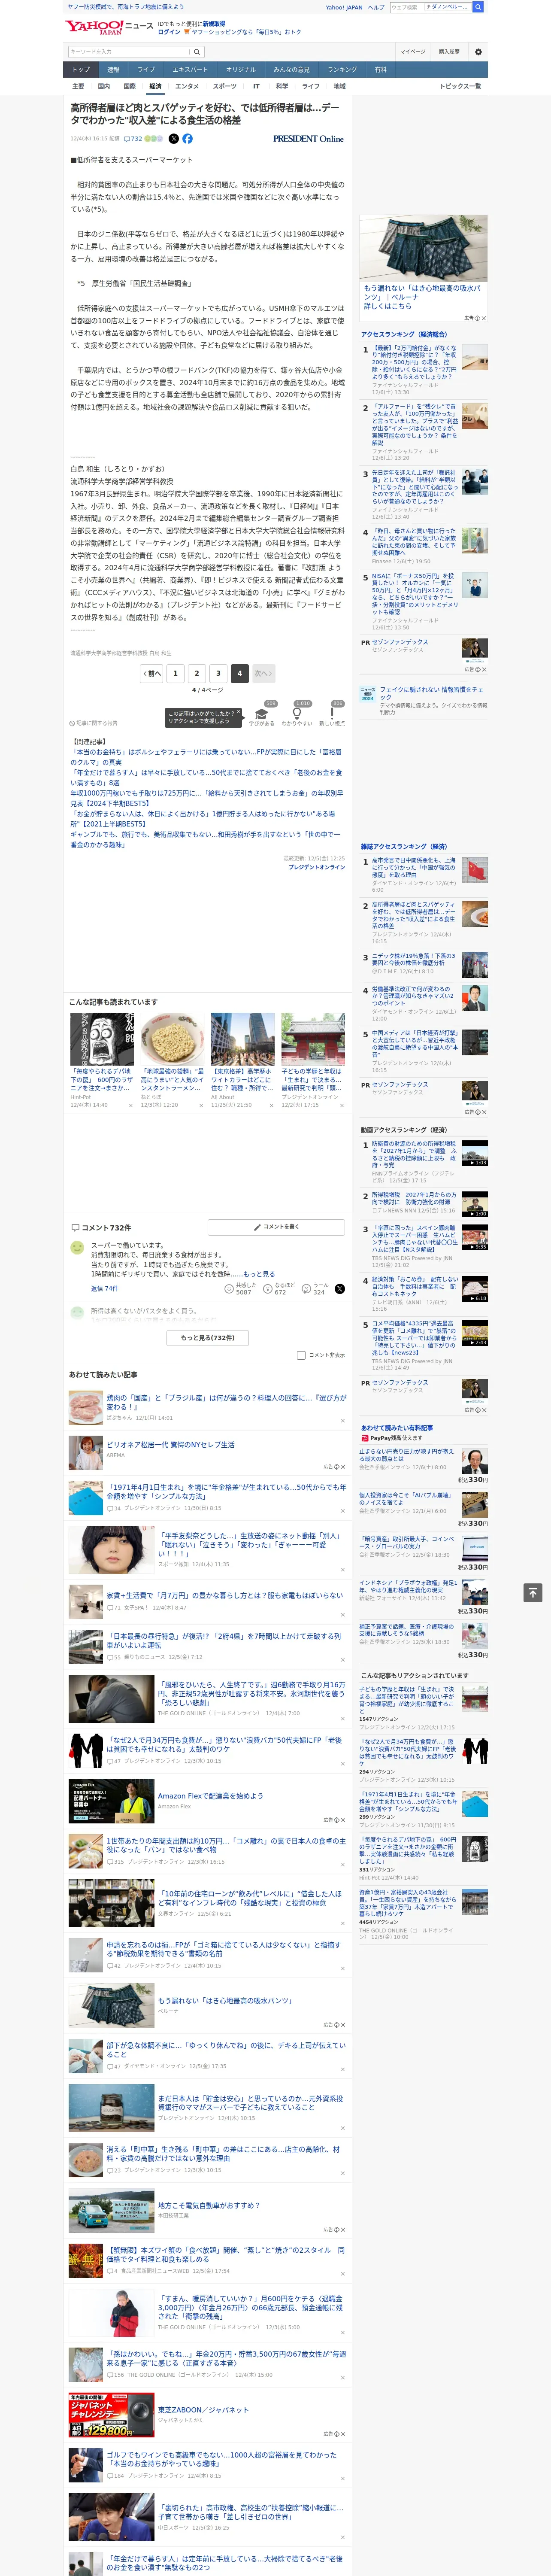This screenshot has height=2576, width=551.
Task: Go to article page 1
Action: 175,673
